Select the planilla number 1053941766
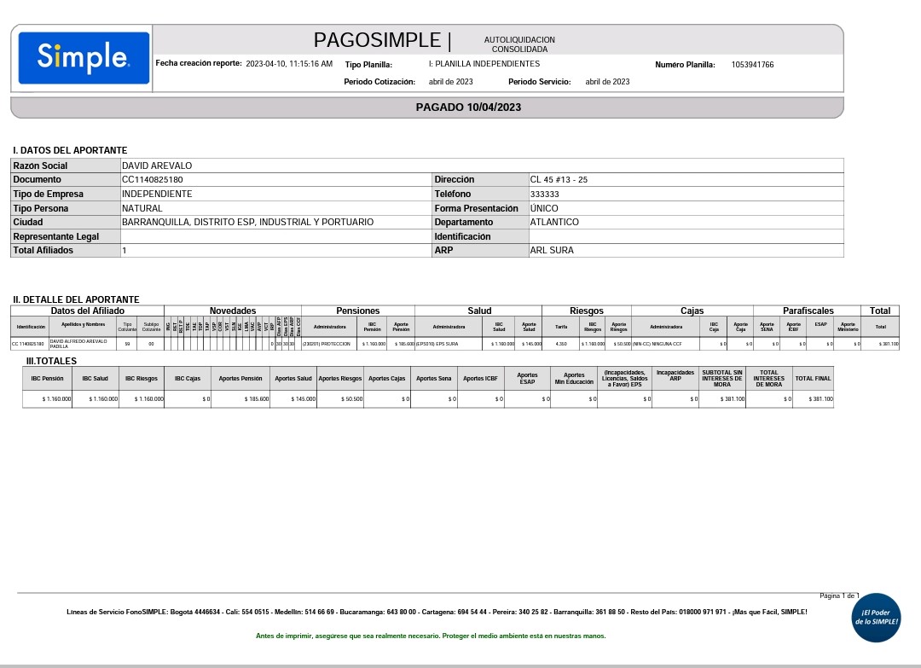Image resolution: width=921 pixels, height=668 pixels. (x=752, y=65)
